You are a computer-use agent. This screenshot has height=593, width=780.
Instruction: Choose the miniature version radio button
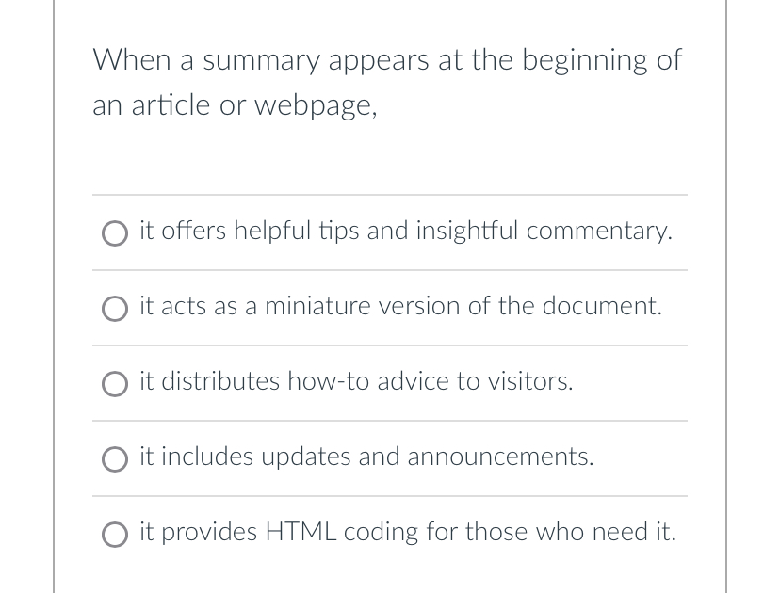coord(115,309)
